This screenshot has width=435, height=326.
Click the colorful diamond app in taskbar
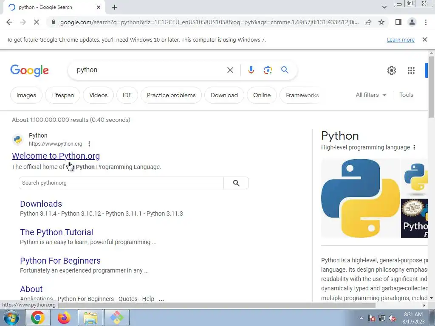click(117, 318)
